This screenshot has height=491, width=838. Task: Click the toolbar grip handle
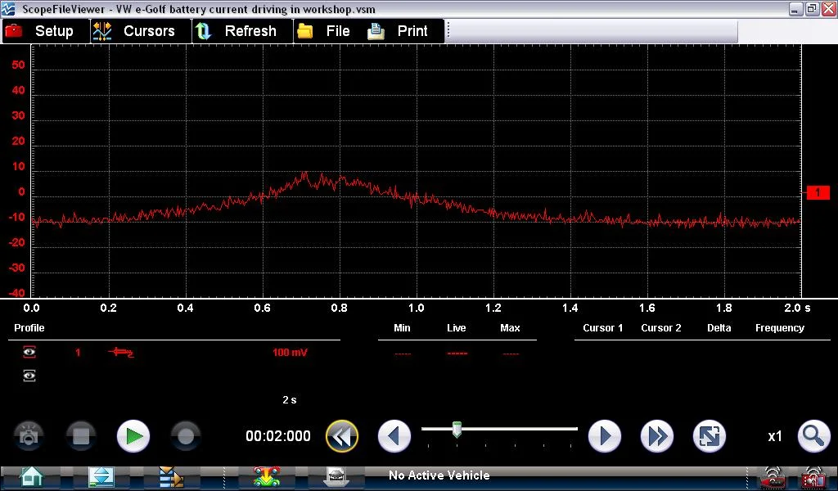coord(448,30)
